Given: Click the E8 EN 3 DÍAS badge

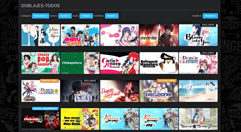Looking at the screenshot, I should [49, 81].
